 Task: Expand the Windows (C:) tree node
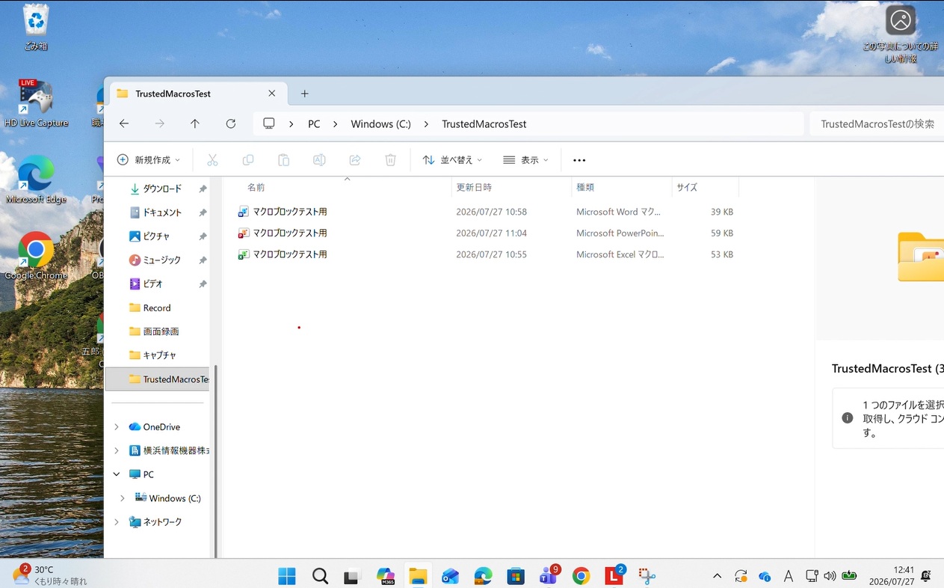click(x=123, y=498)
